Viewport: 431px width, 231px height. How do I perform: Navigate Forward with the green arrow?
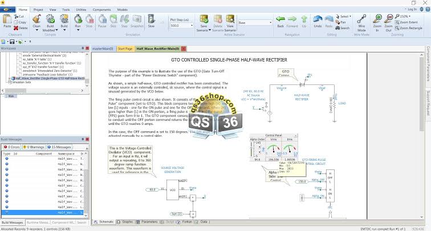292,19
